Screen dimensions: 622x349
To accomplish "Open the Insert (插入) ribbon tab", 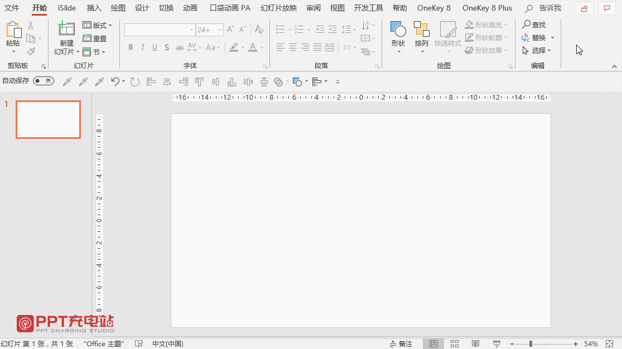I will (94, 8).
